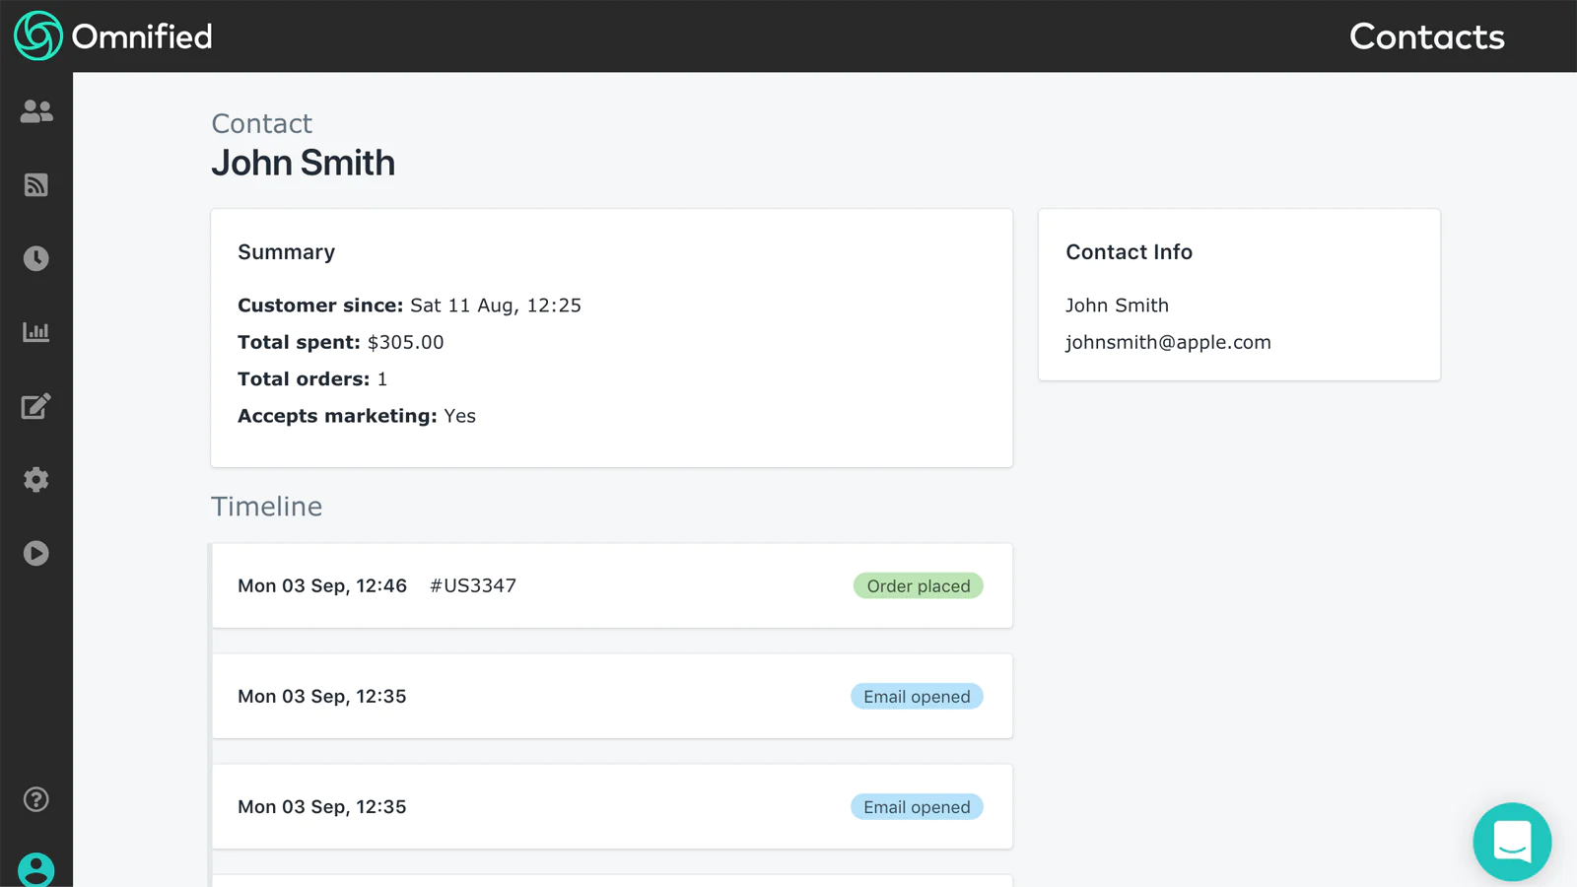
Task: Click johnsmith@apple.com email address
Action: coord(1168,342)
